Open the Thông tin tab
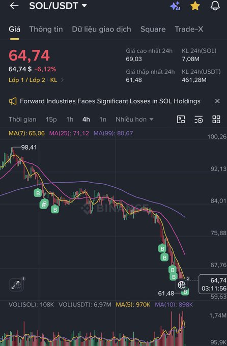227x346 pixels. (x=46, y=30)
